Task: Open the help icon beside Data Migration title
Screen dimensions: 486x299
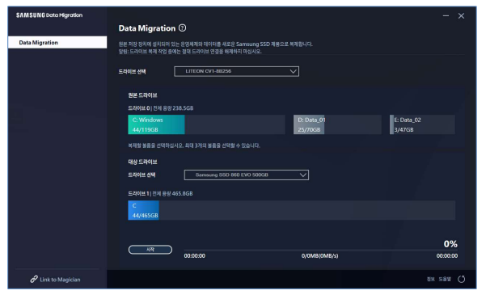Action: (x=183, y=28)
